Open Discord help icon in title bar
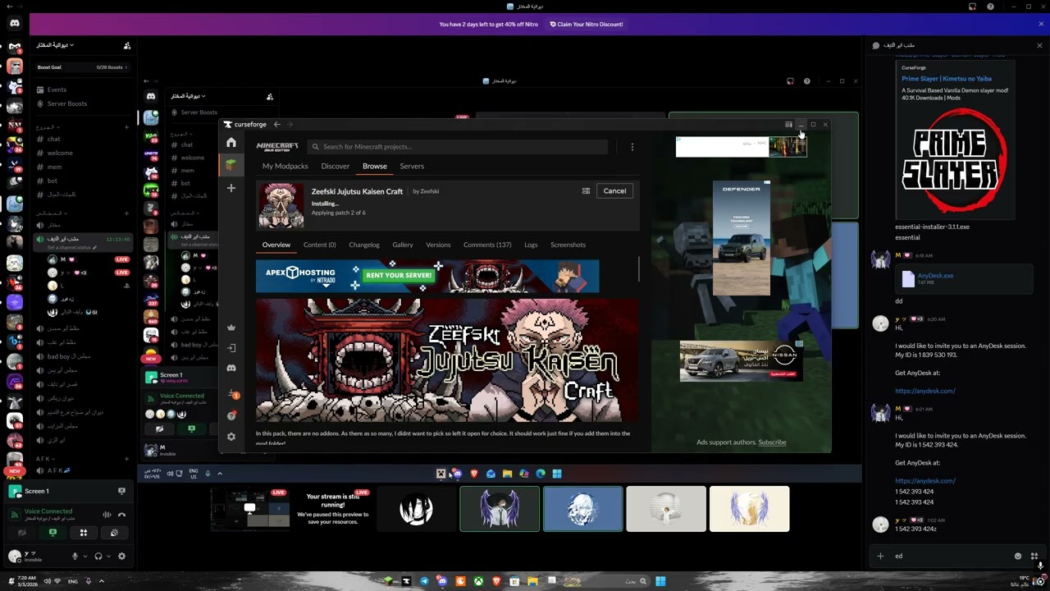The image size is (1050, 591). 990,7
